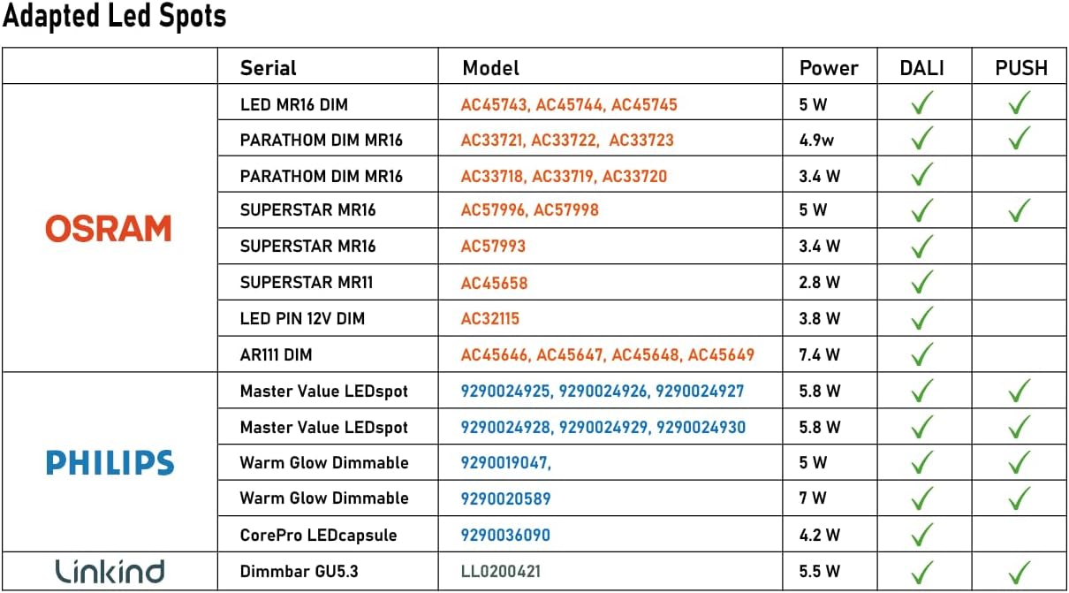Click PUSH checkmark for SUPERSTAR MR16 5 W
The height and width of the screenshot is (593, 1069).
1020,209
